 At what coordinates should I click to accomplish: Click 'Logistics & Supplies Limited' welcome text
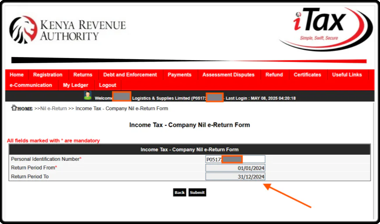[161, 98]
